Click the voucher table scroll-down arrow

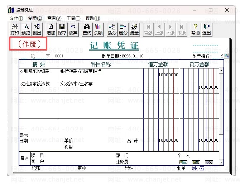point(221,162)
